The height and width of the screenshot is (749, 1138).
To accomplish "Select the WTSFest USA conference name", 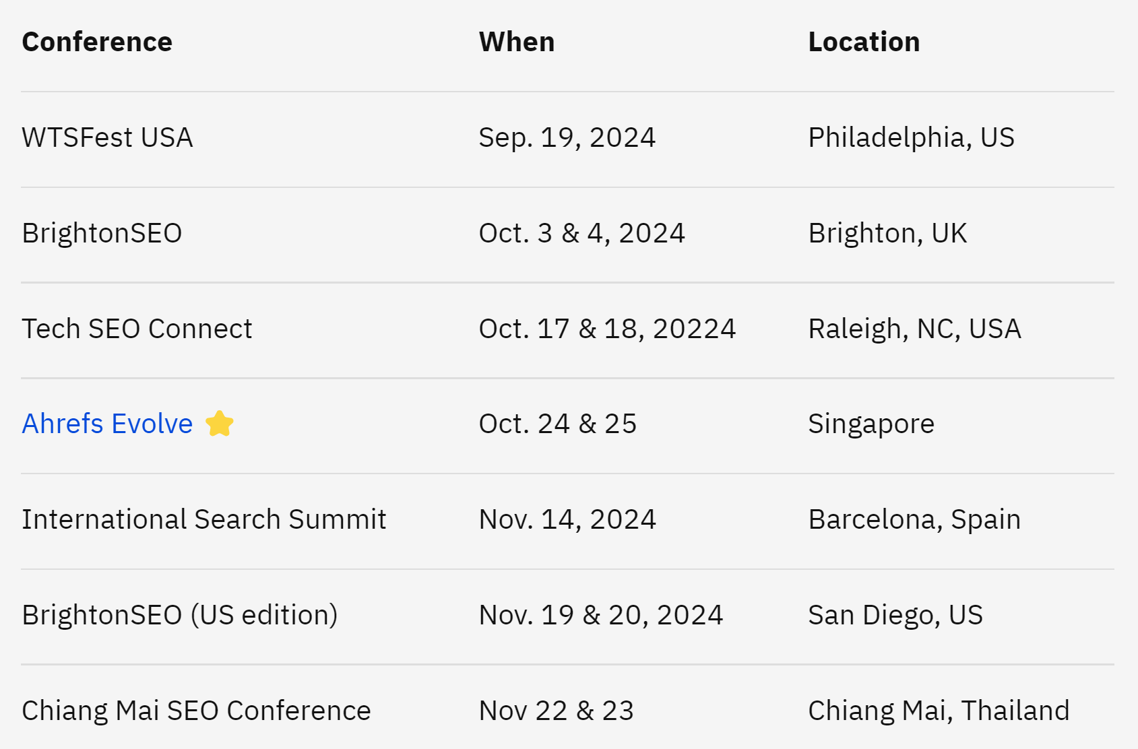I will [x=107, y=137].
